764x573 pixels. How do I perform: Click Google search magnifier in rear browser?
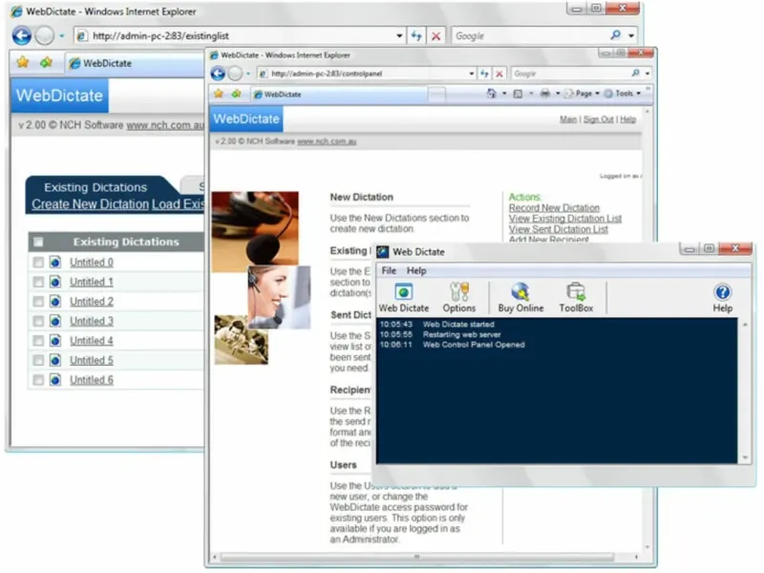(615, 35)
